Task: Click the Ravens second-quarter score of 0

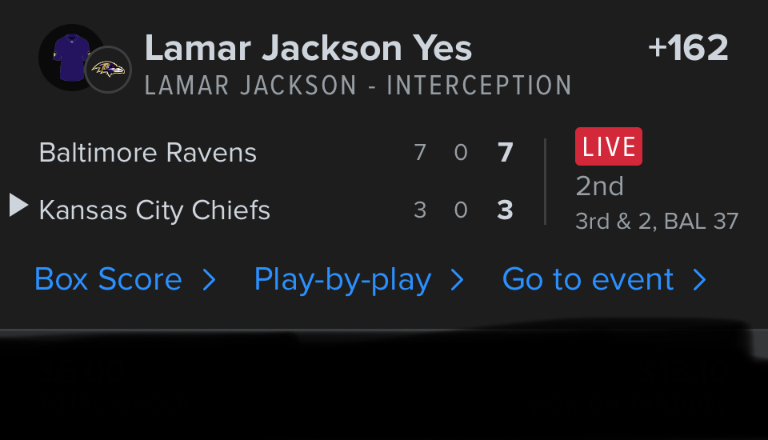Action: (x=461, y=153)
